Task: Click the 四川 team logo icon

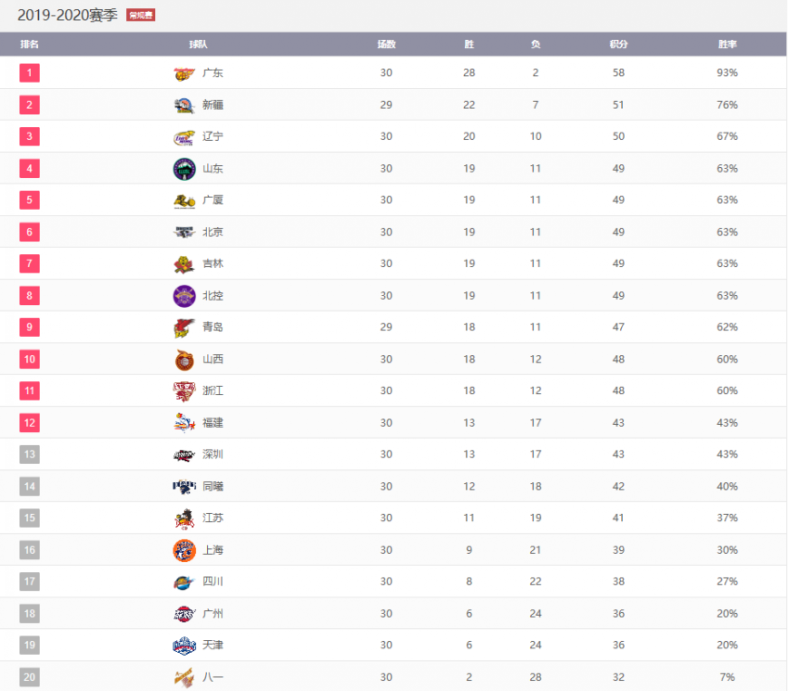Action: point(184,582)
